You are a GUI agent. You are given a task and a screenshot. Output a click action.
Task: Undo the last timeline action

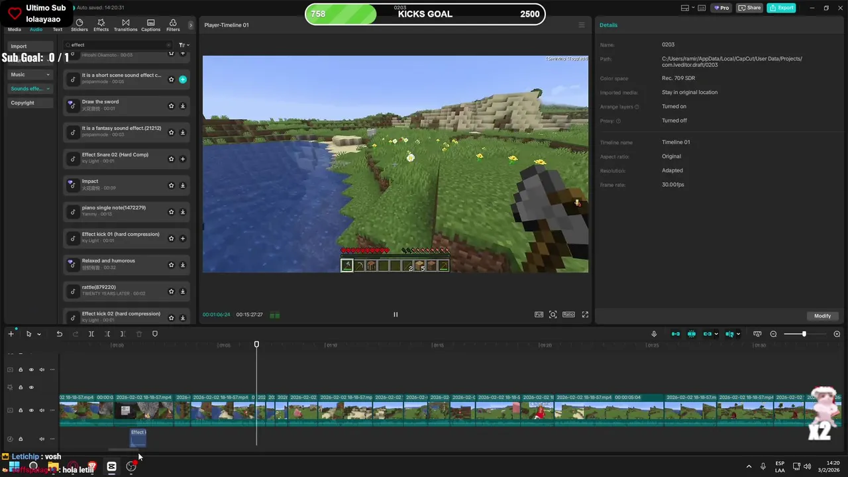pyautogui.click(x=60, y=334)
